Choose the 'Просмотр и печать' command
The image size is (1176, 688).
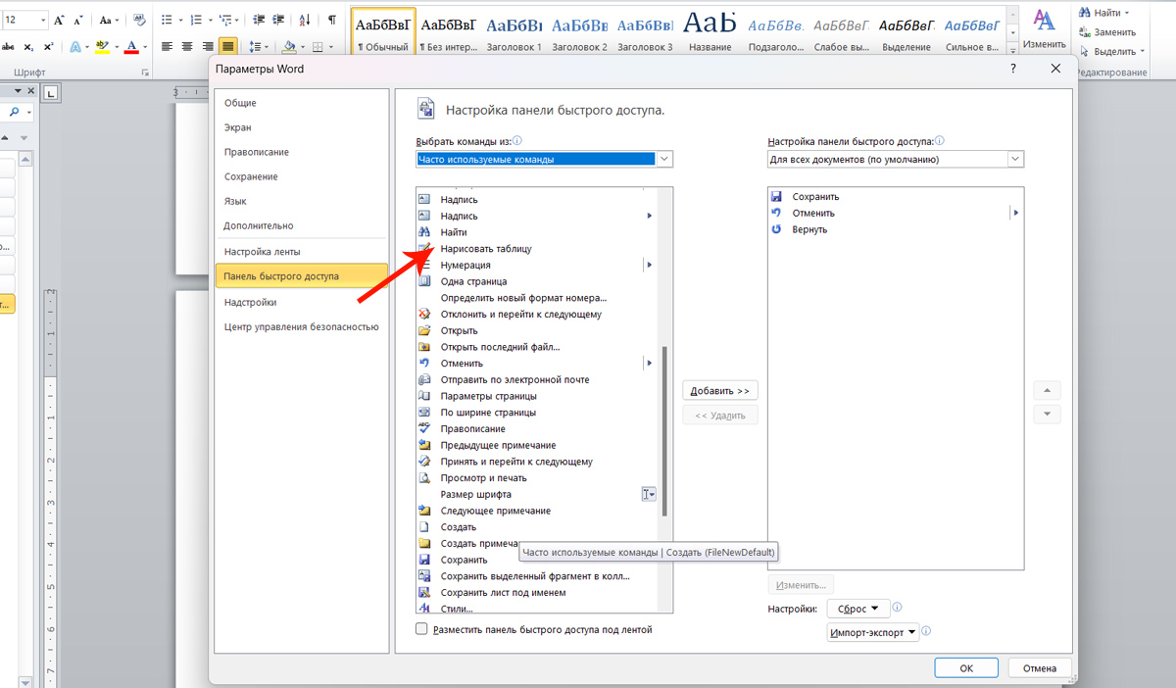click(483, 478)
